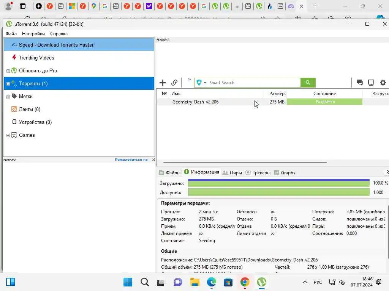Select Speed - Download Torrents Faster item

click(x=79, y=45)
